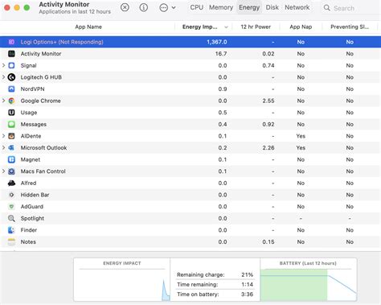Click into the Search field
Screen dimensions: 381x305
coord(351,8)
